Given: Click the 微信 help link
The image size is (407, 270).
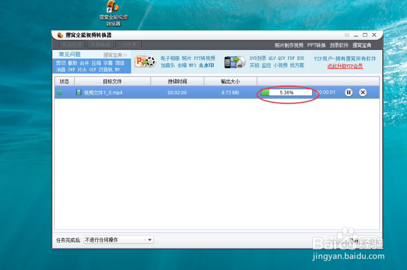Looking at the screenshot, I should click(x=120, y=63).
